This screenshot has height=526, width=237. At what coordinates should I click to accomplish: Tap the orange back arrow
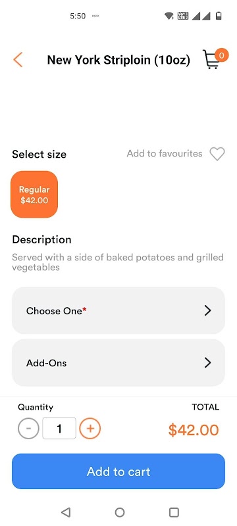point(18,60)
